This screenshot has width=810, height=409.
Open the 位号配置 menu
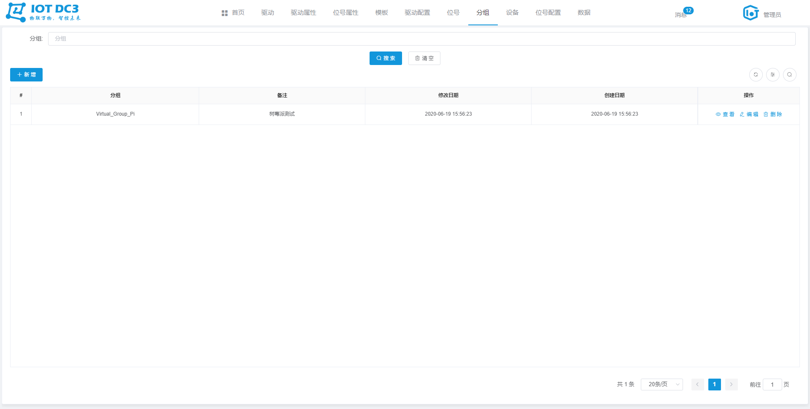pyautogui.click(x=548, y=13)
